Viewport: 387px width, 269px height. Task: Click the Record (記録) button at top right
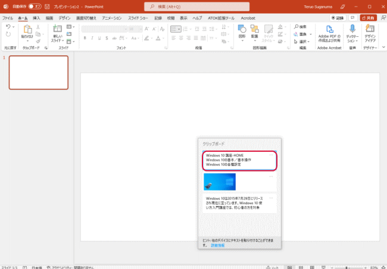pyautogui.click(x=338, y=18)
